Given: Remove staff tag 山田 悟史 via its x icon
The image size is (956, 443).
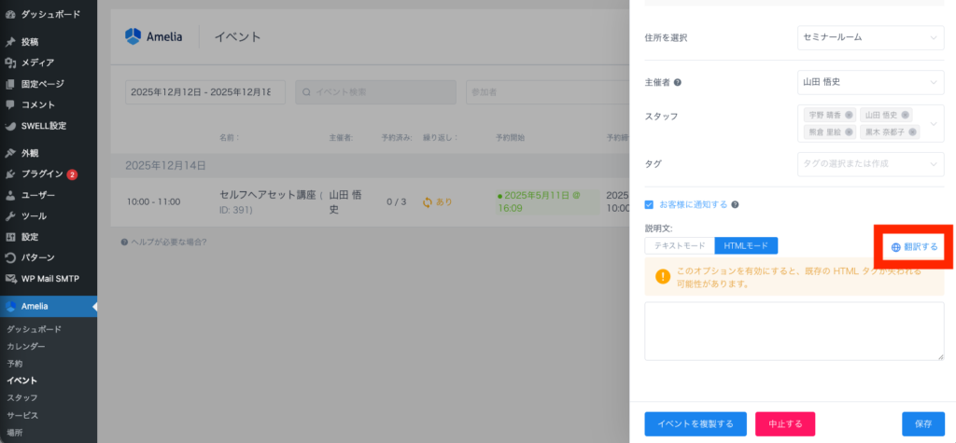Looking at the screenshot, I should (905, 115).
